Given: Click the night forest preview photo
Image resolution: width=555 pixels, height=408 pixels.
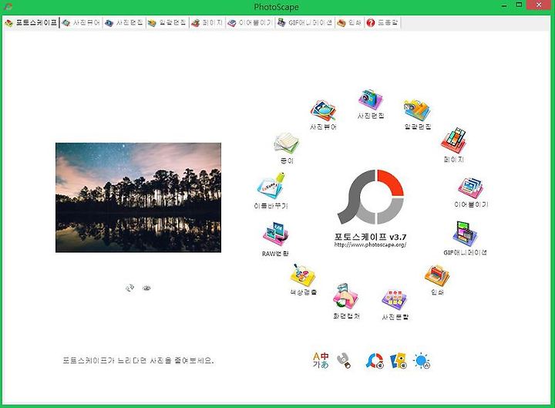Looking at the screenshot, I should click(x=139, y=197).
